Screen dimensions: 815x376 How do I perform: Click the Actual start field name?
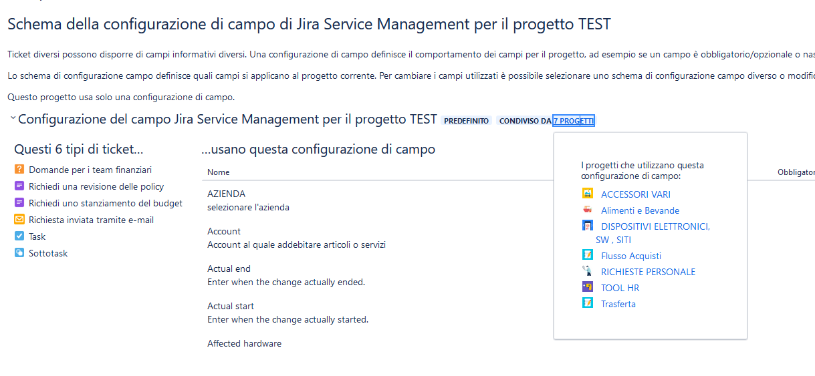[231, 307]
